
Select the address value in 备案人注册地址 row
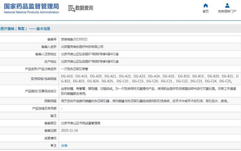[90, 54]
